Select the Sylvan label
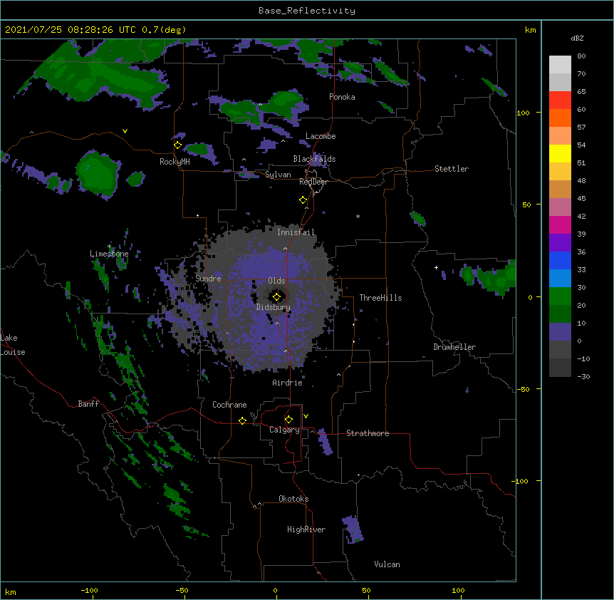This screenshot has width=614, height=600. [x=278, y=175]
